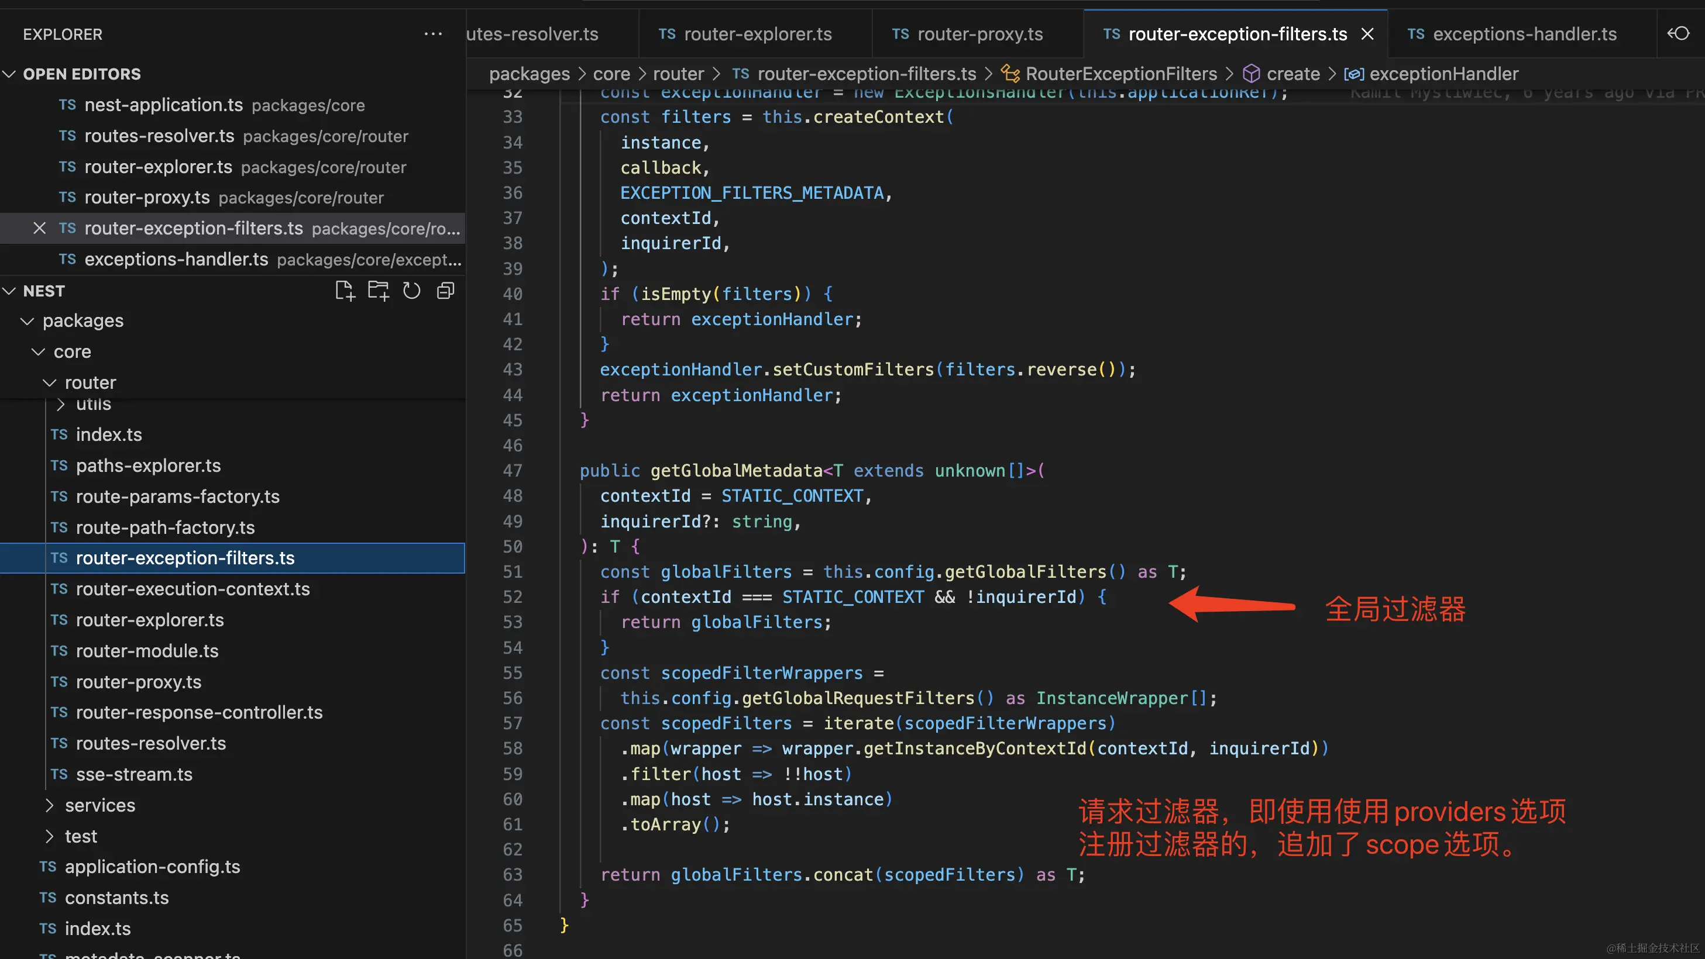Open router-response-controller.ts file
This screenshot has width=1705, height=959.
point(232,712)
